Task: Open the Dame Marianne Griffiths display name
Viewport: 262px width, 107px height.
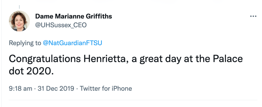Action: point(74,16)
